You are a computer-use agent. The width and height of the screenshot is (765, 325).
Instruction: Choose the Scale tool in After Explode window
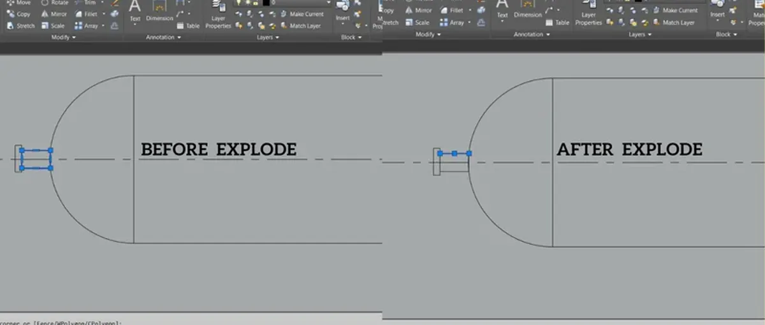click(x=418, y=22)
